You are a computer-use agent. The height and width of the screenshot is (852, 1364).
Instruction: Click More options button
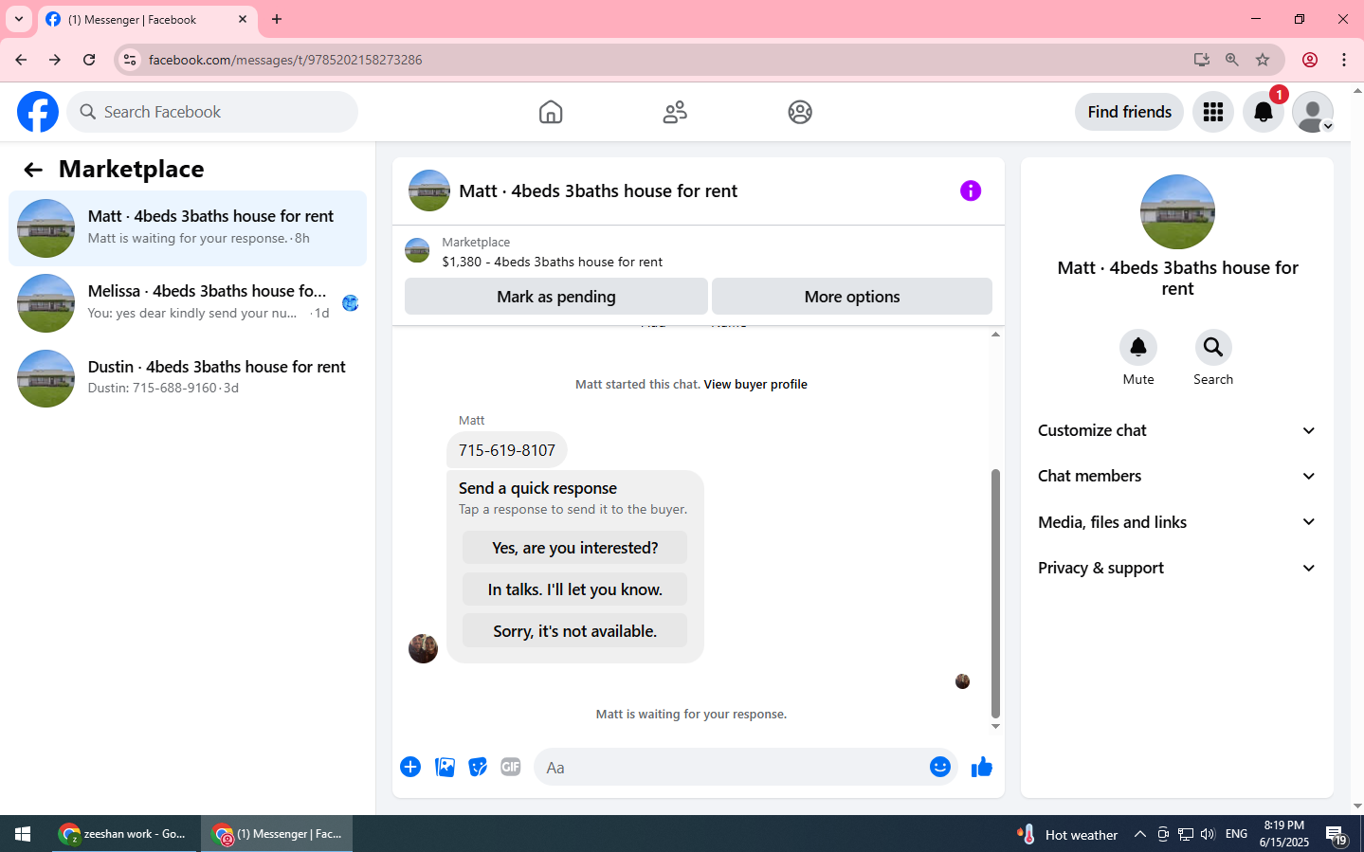[x=852, y=297]
